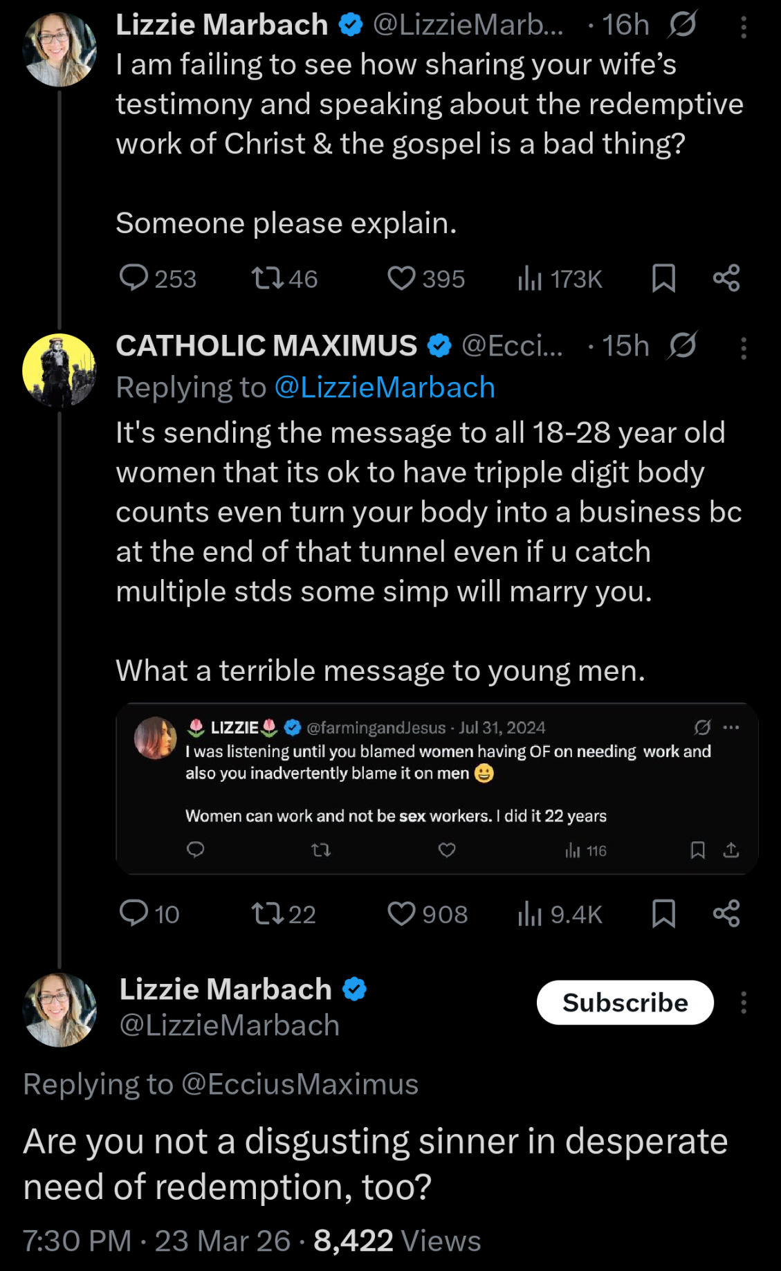Viewport: 781px width, 1271px height.
Task: Like the reply with 908 likes
Action: pyautogui.click(x=401, y=913)
